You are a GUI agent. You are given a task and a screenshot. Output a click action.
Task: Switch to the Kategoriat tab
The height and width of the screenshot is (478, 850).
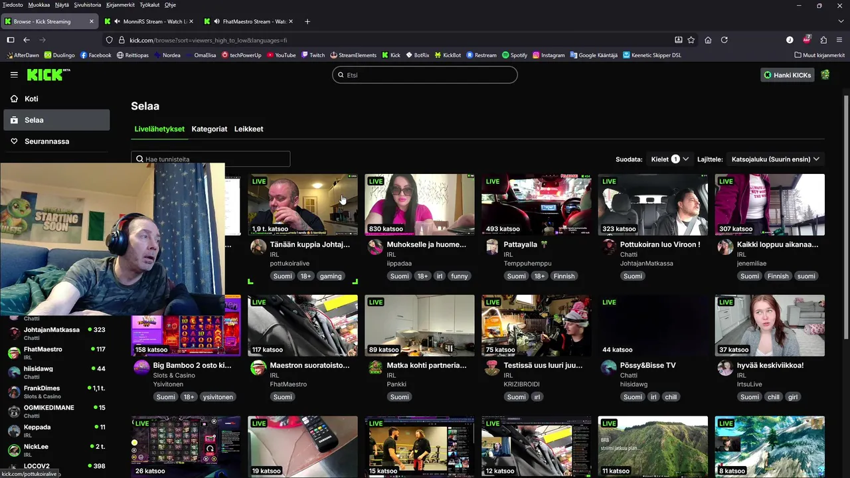[209, 129]
